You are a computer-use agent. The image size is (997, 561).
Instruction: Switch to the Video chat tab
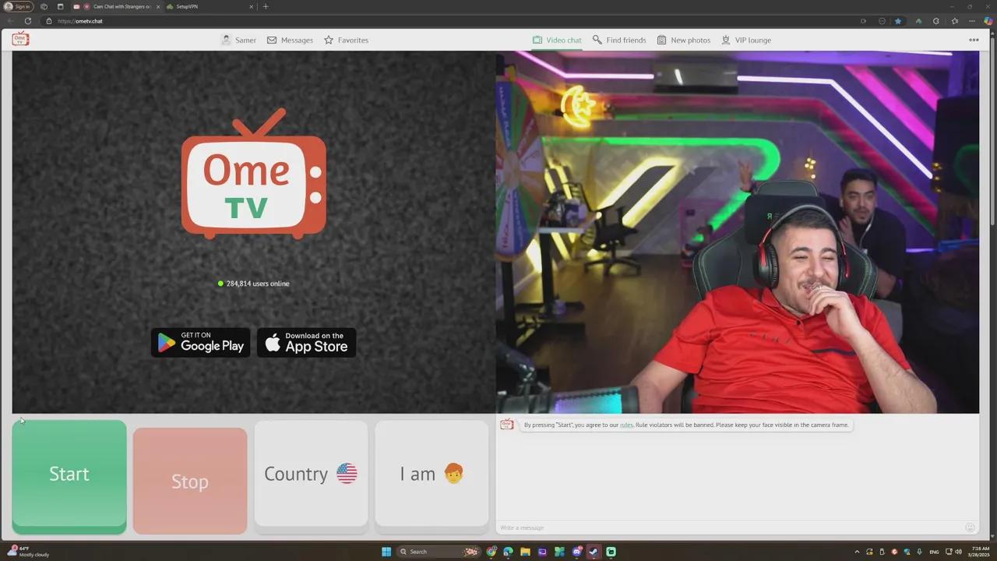557,40
